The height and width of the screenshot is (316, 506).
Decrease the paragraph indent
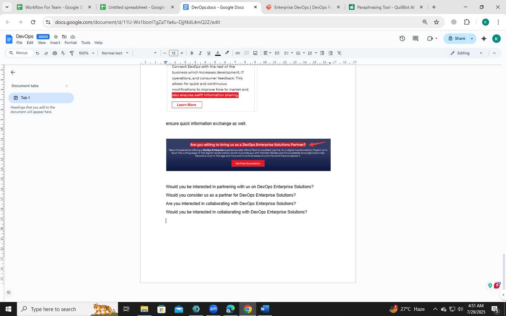[322, 53]
